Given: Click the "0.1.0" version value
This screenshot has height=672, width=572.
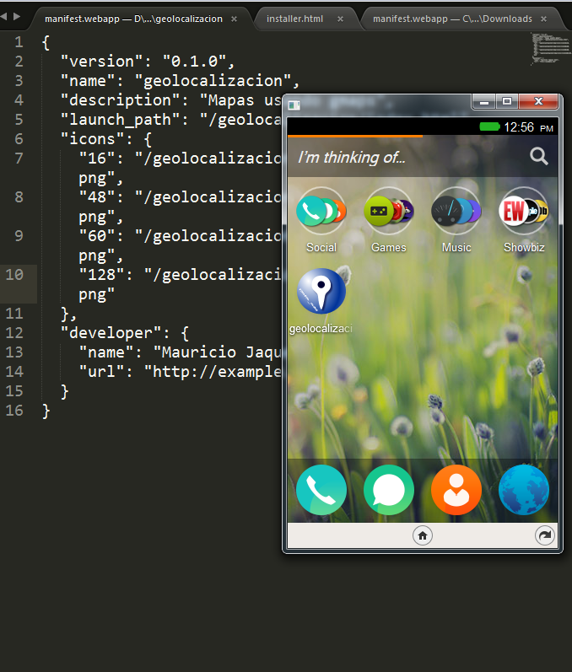Looking at the screenshot, I should pos(194,62).
